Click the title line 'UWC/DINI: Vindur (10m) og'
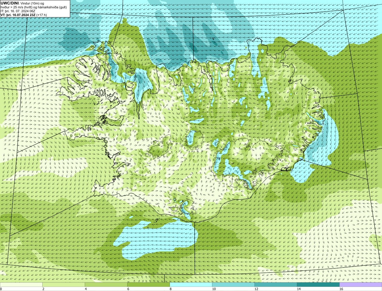This screenshot has height=291, width=382. (x=22, y=3)
